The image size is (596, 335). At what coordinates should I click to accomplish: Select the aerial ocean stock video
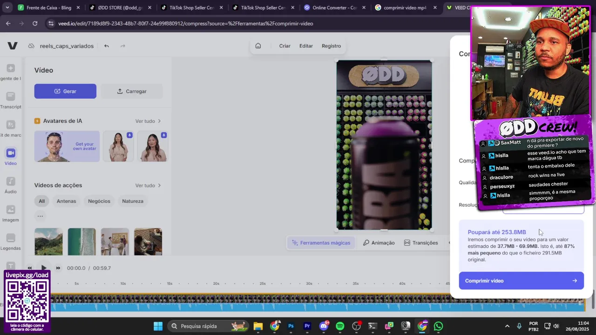[81, 241]
